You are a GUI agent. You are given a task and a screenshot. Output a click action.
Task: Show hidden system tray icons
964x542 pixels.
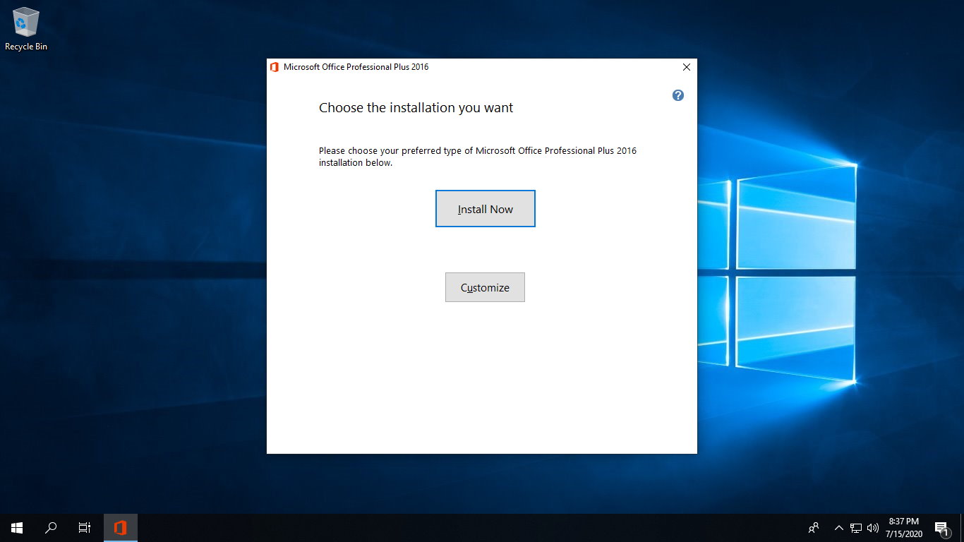pyautogui.click(x=839, y=527)
